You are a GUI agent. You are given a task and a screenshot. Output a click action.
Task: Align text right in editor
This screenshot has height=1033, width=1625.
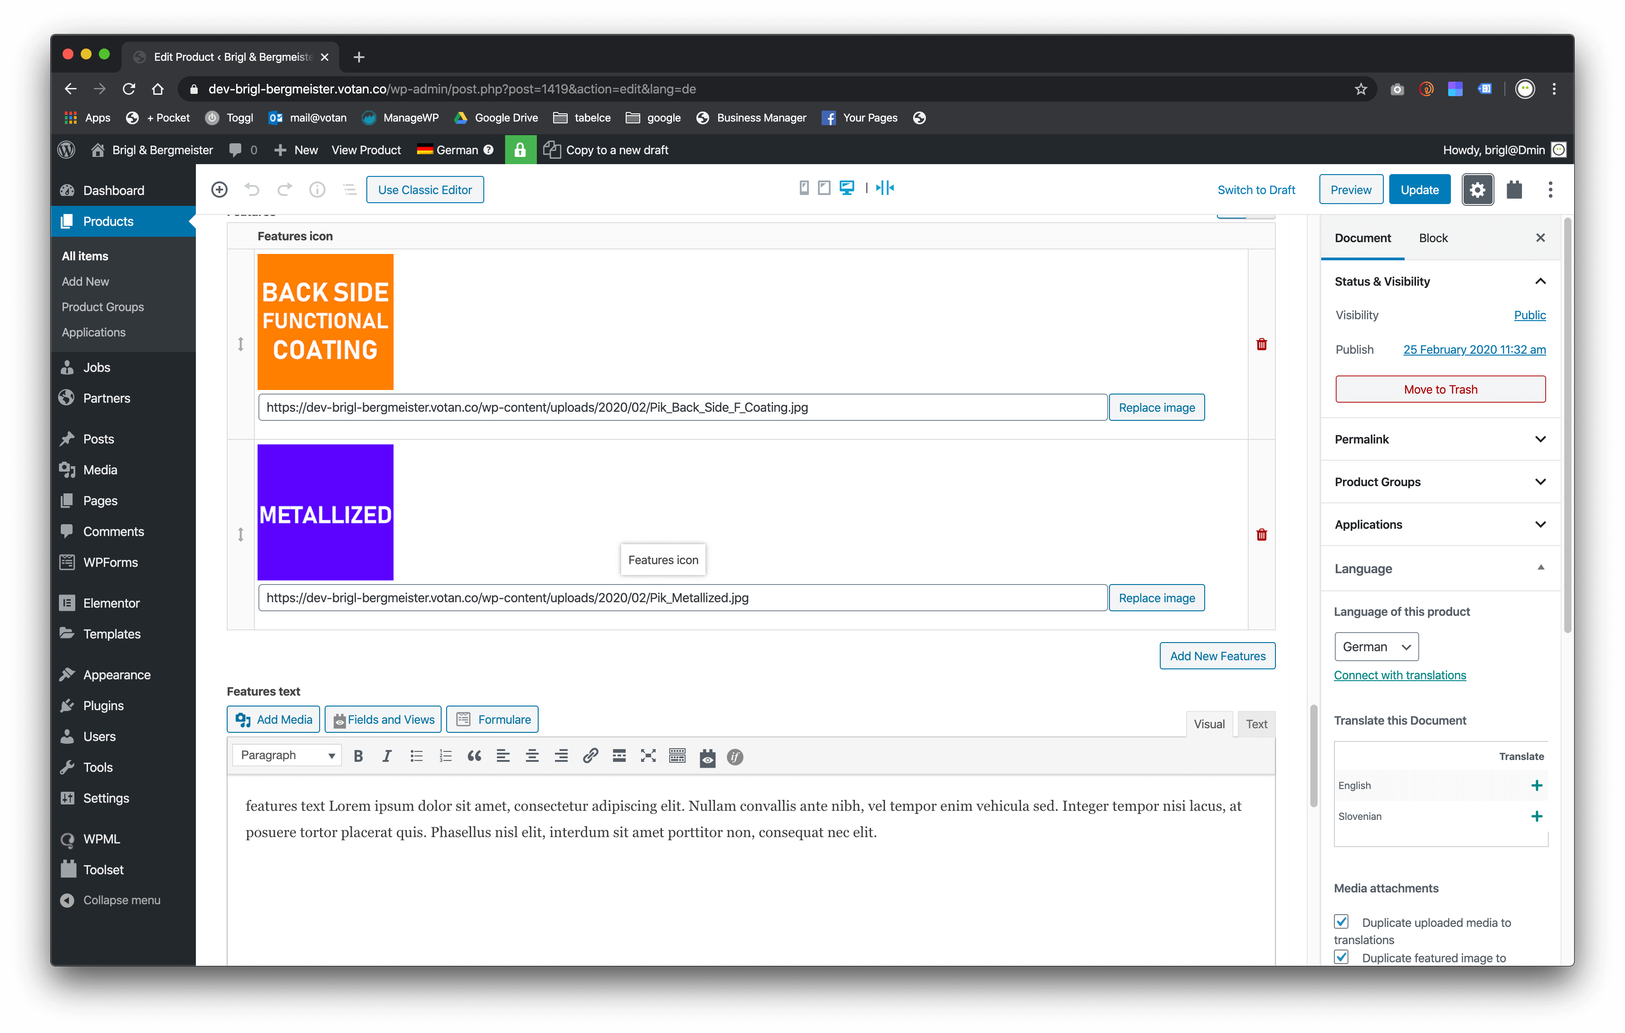tap(561, 756)
